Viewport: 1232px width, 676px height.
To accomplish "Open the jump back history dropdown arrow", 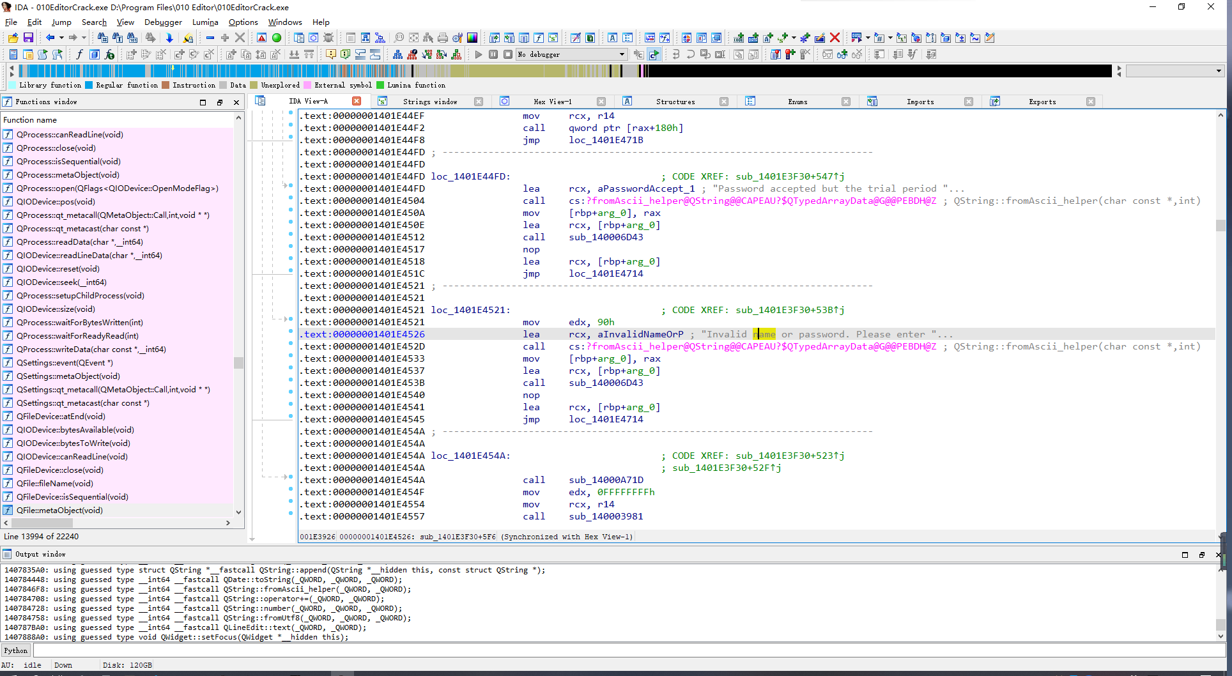I will point(61,38).
